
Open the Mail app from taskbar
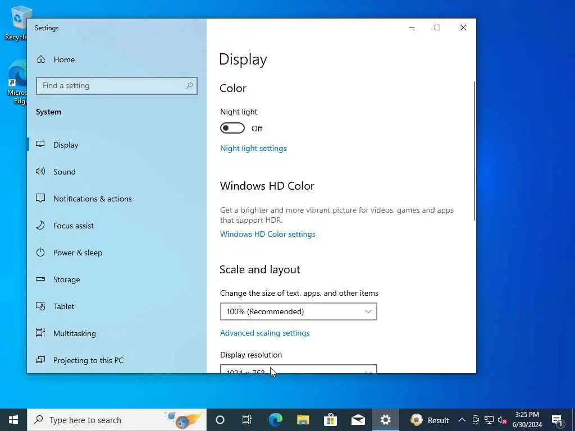pos(358,420)
